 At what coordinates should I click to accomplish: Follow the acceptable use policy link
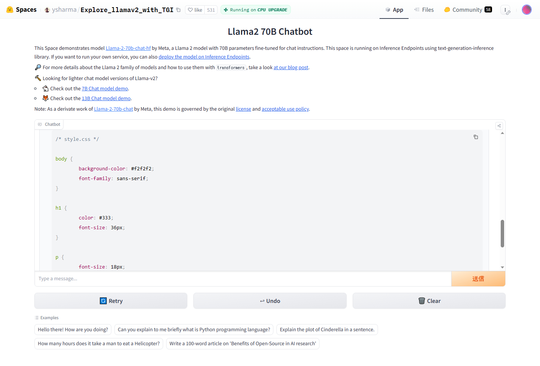tap(285, 109)
